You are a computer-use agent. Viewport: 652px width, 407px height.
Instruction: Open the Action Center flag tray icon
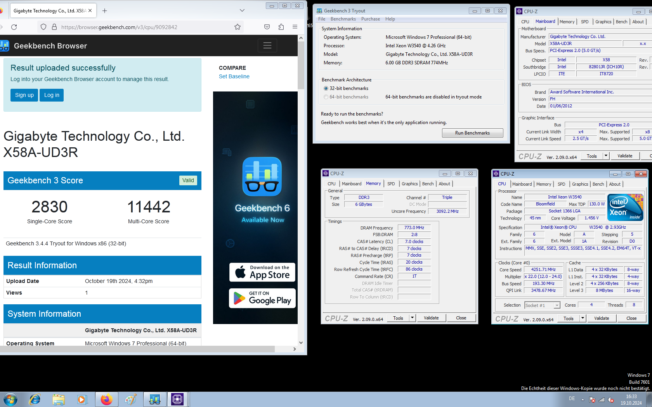592,400
